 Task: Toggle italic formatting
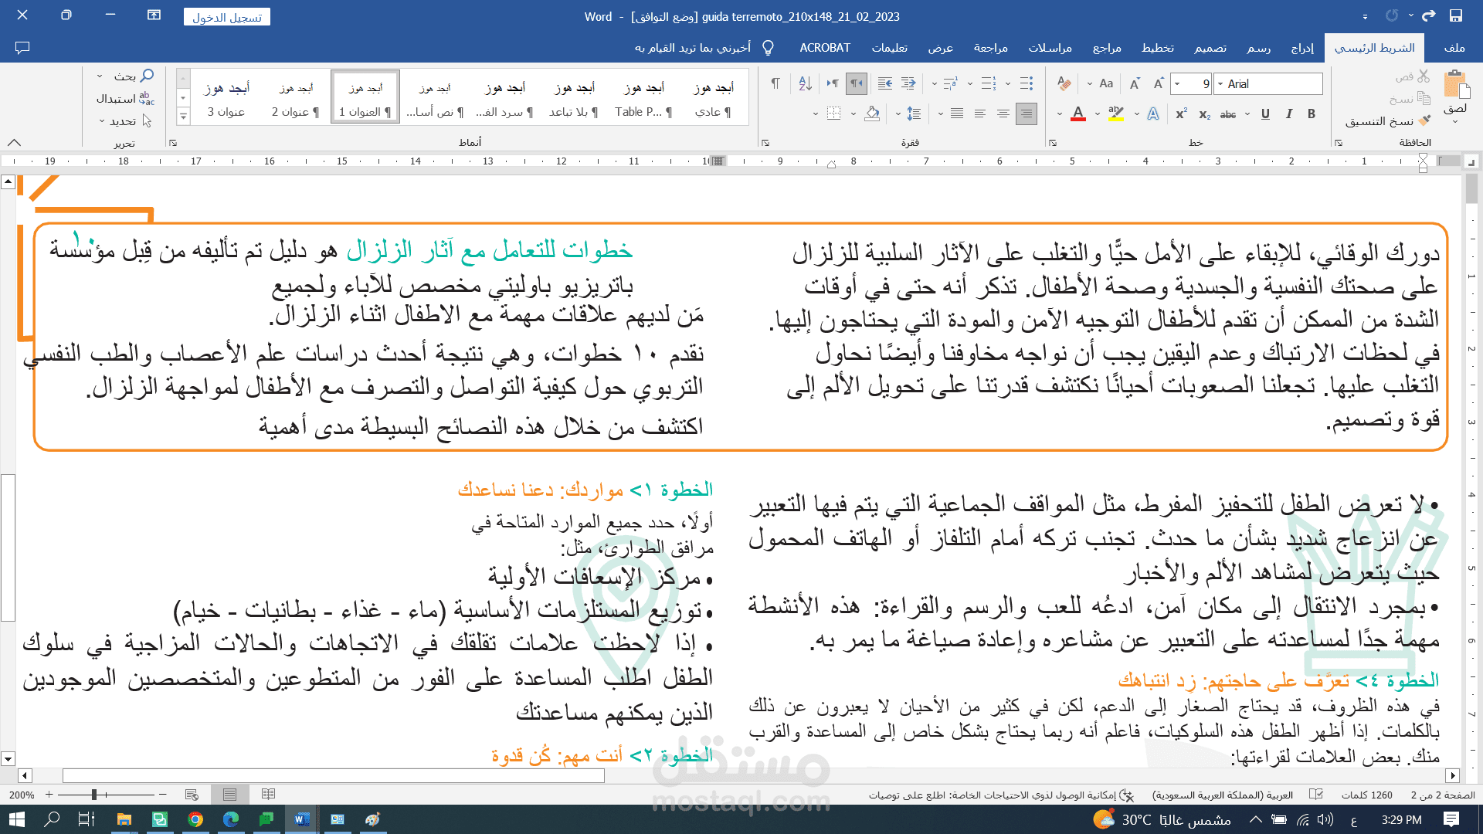[x=1288, y=114]
